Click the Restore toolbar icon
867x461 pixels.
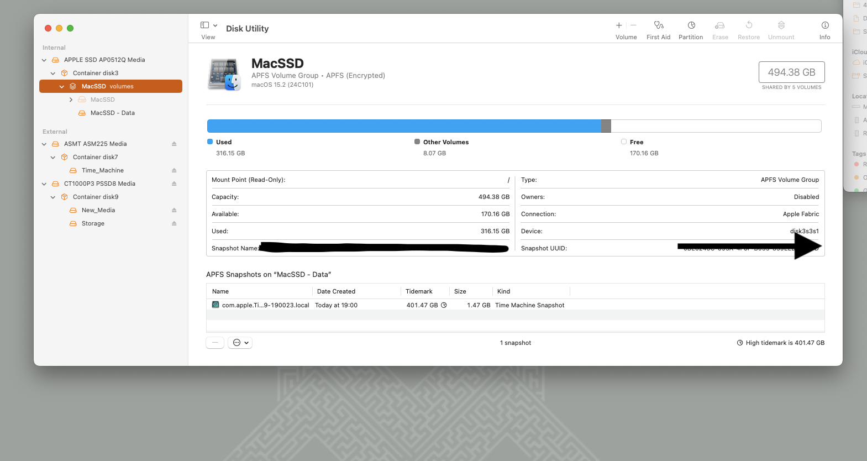pos(749,25)
